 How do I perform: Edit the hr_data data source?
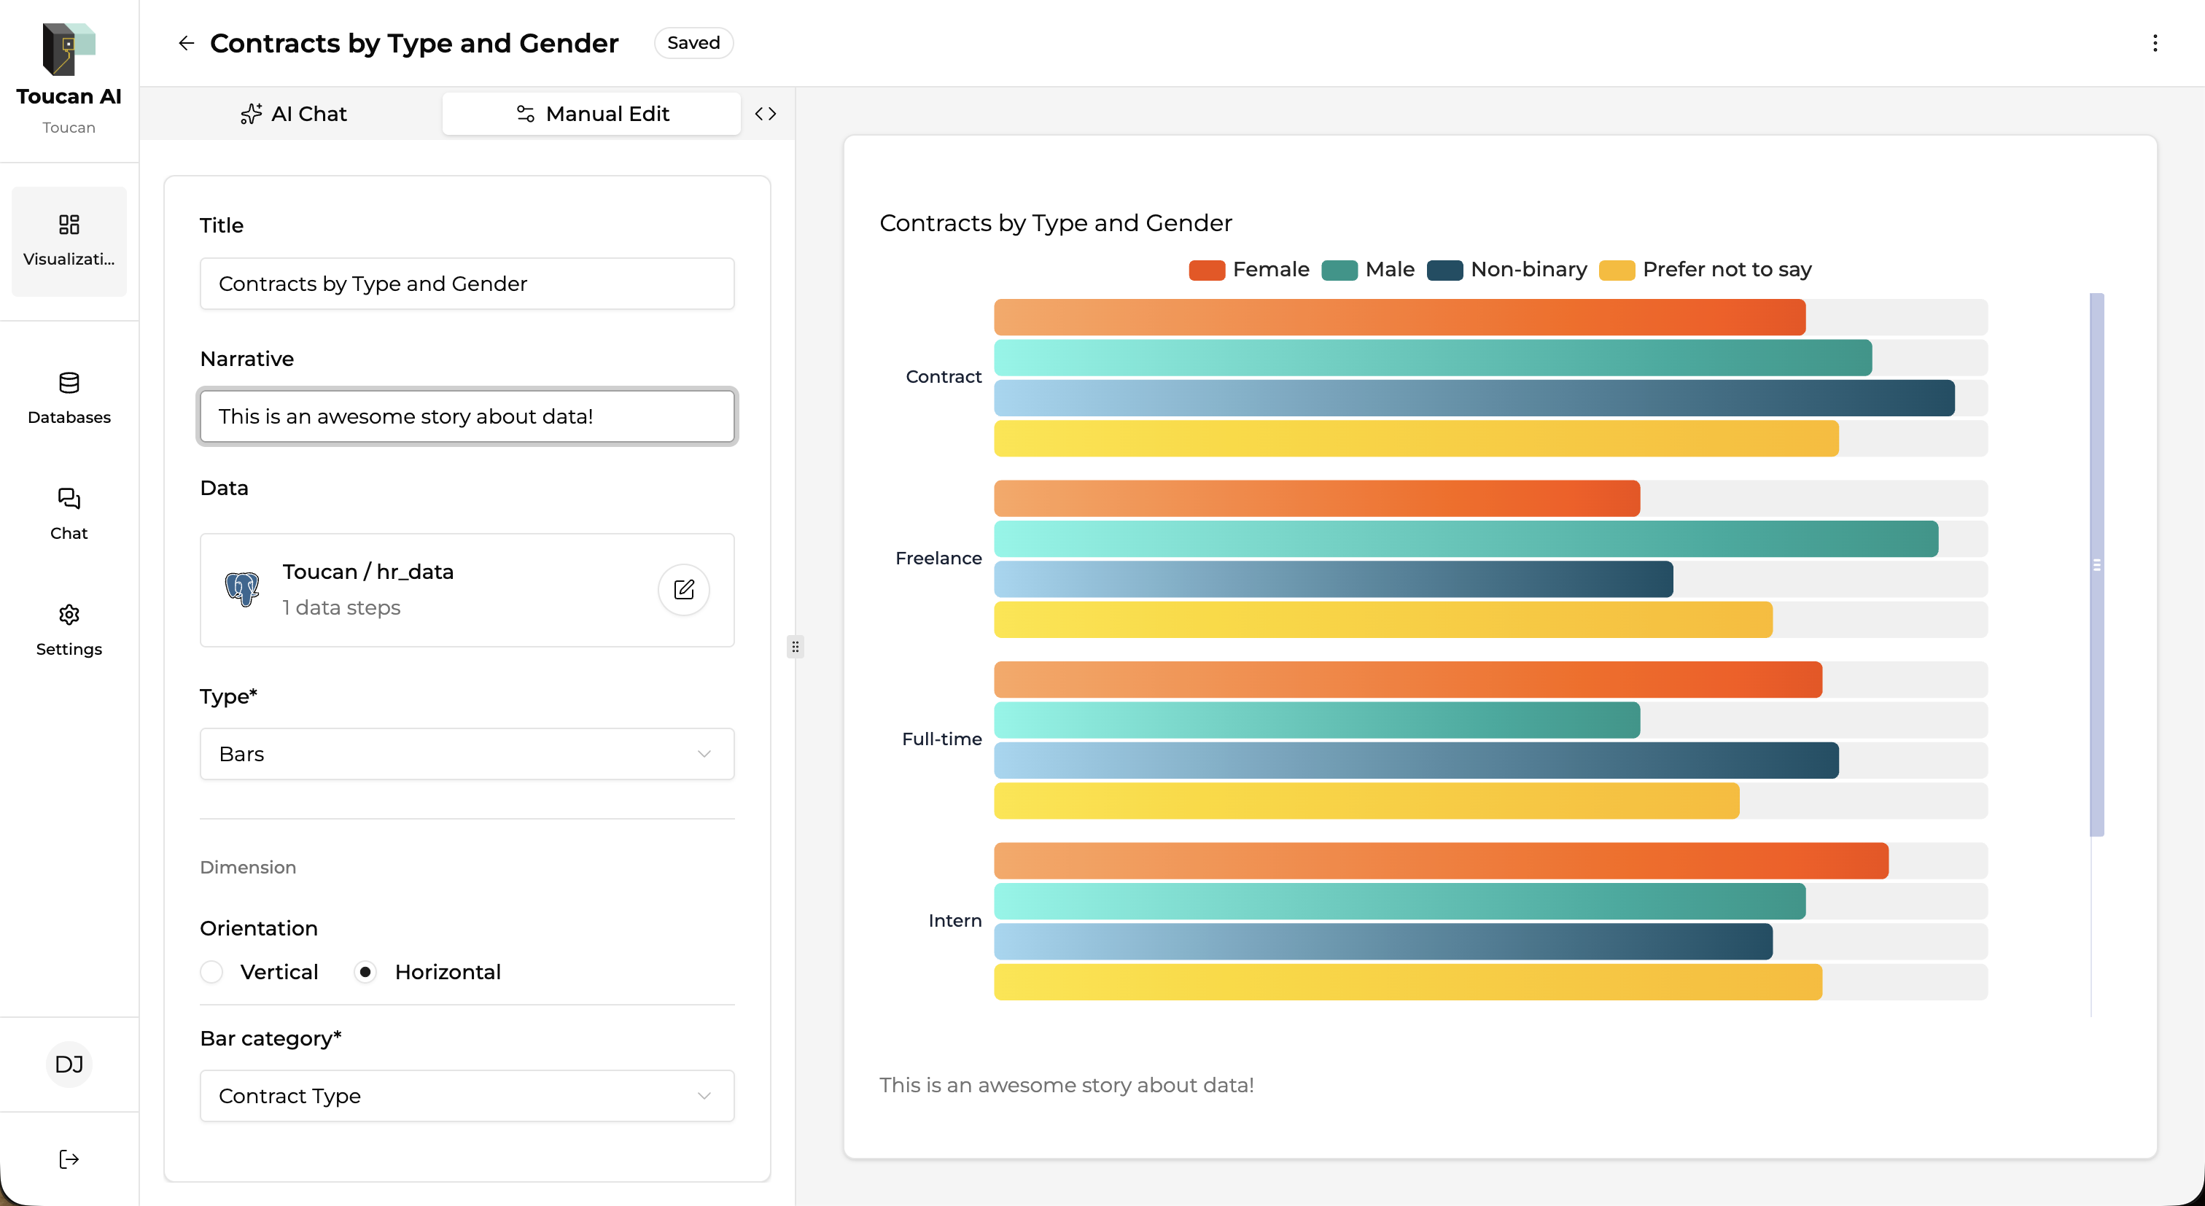[683, 590]
